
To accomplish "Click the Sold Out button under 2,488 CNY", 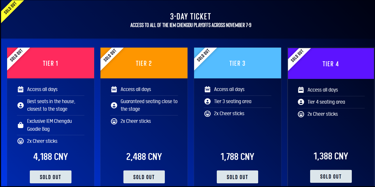I will [144, 177].
